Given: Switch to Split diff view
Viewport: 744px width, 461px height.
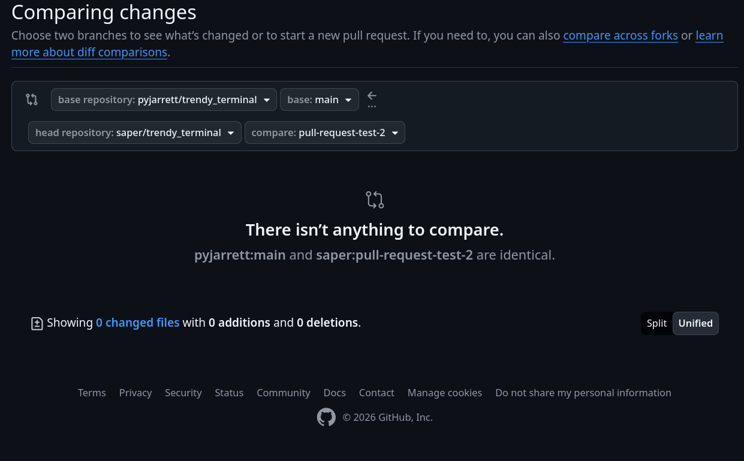Looking at the screenshot, I should pyautogui.click(x=656, y=323).
